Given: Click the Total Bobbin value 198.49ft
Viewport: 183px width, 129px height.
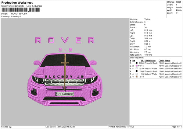Looking at the screenshot, I should [x=148, y=55].
